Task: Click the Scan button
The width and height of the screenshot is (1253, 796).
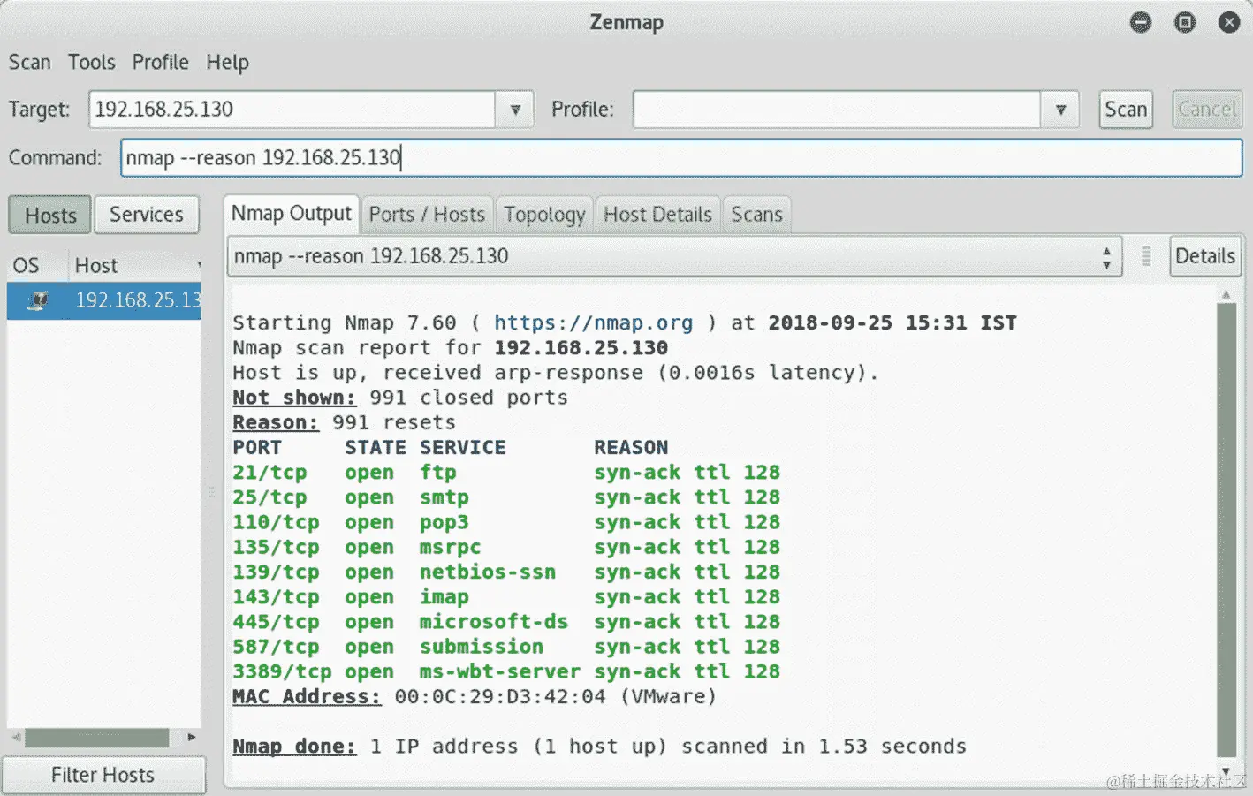Action: pos(1126,110)
